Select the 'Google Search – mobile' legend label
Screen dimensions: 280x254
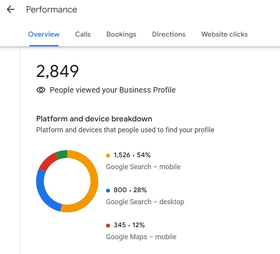(143, 167)
